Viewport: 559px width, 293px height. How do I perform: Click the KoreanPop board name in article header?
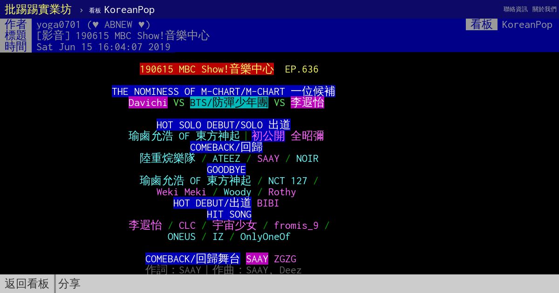tap(527, 25)
